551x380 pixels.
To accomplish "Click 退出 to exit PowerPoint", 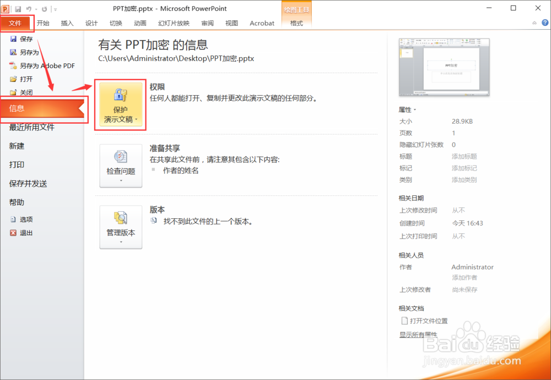I will point(22,233).
